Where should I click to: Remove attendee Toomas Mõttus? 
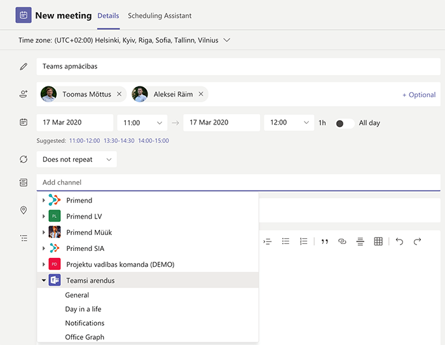[x=120, y=94]
